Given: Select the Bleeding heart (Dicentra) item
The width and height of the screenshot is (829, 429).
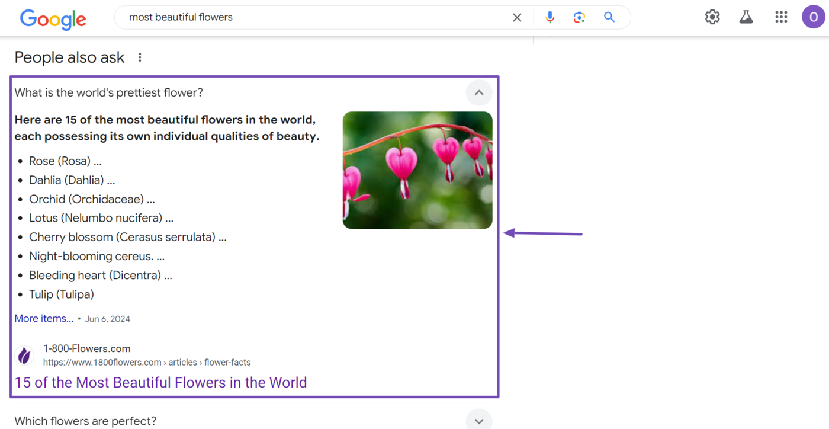Looking at the screenshot, I should [x=101, y=275].
